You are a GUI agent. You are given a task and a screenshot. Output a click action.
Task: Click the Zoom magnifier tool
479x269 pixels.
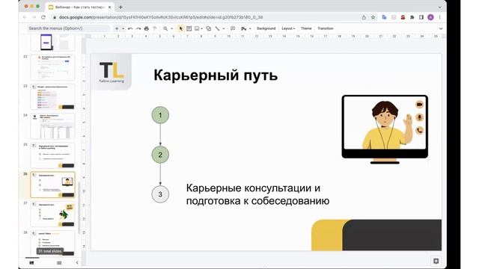165,28
